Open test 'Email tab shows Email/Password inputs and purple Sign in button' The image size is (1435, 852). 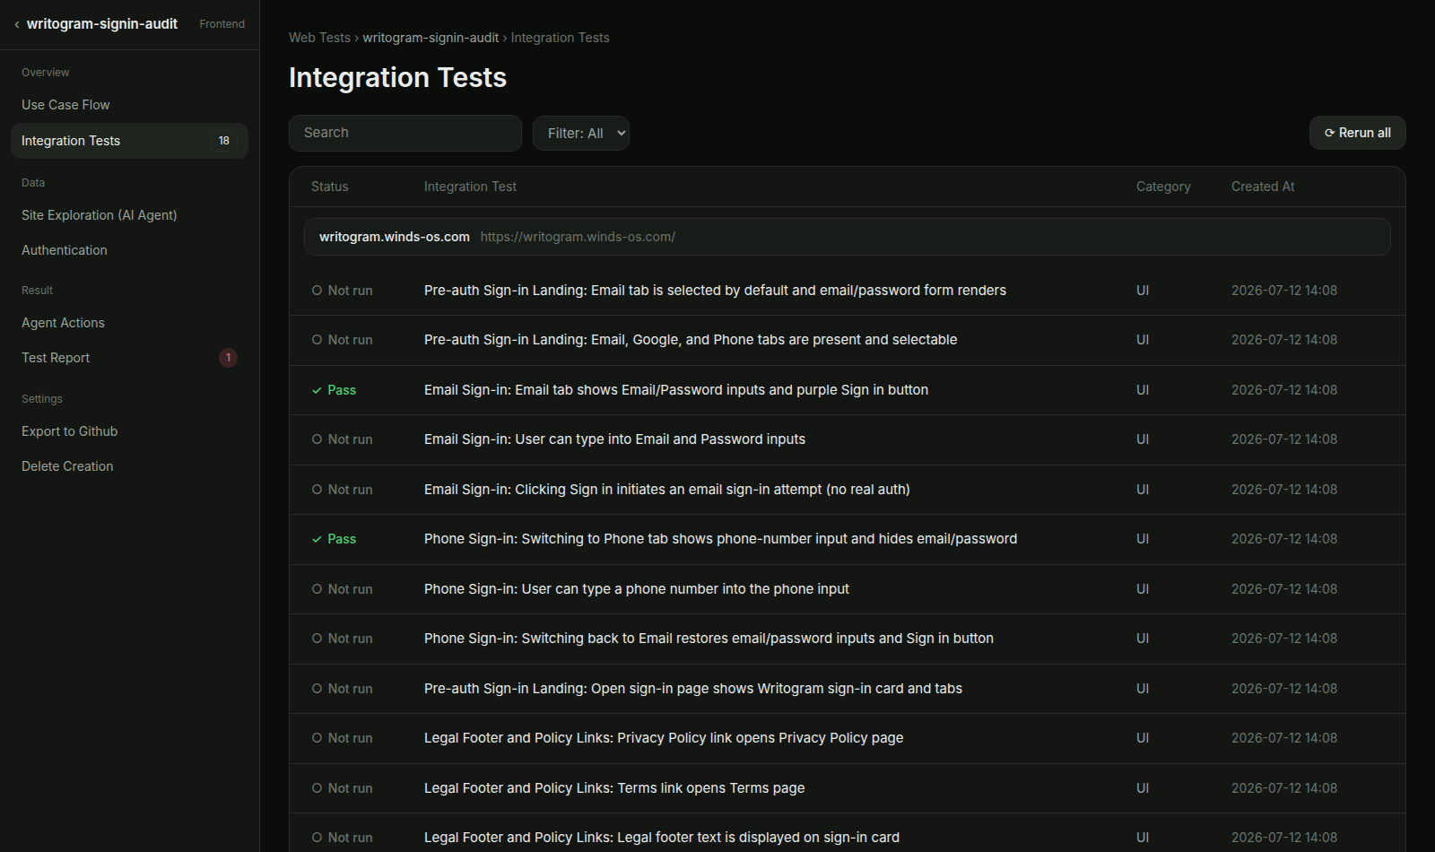pos(676,390)
